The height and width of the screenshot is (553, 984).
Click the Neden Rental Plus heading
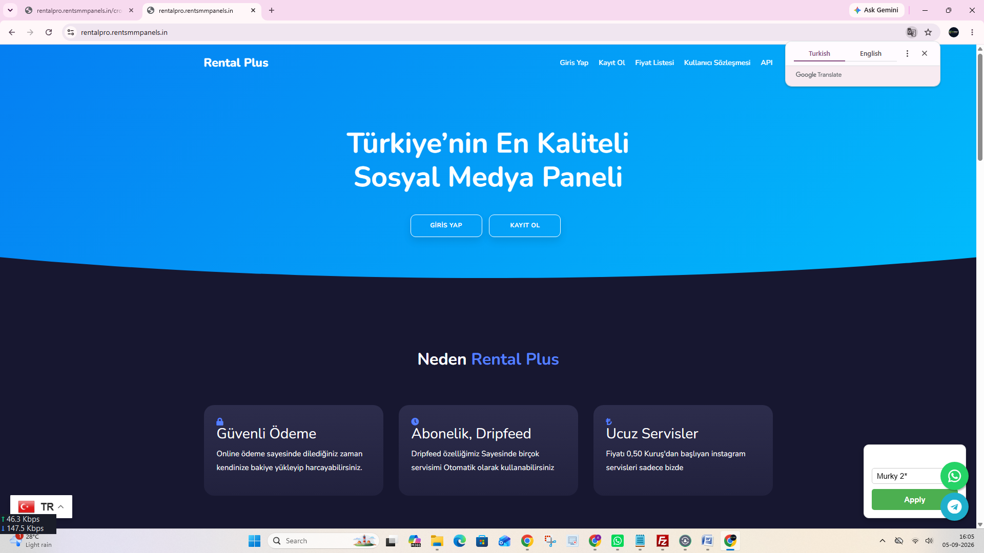488,359
